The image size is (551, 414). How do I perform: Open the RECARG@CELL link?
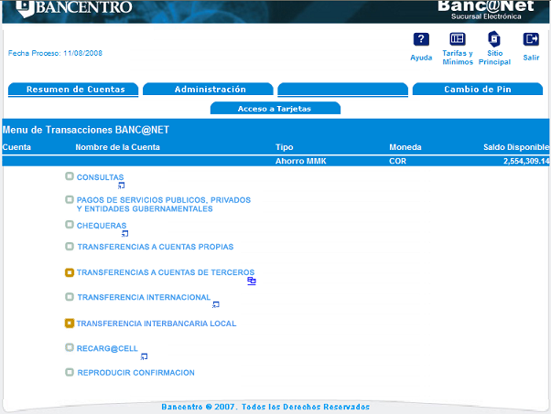point(107,348)
